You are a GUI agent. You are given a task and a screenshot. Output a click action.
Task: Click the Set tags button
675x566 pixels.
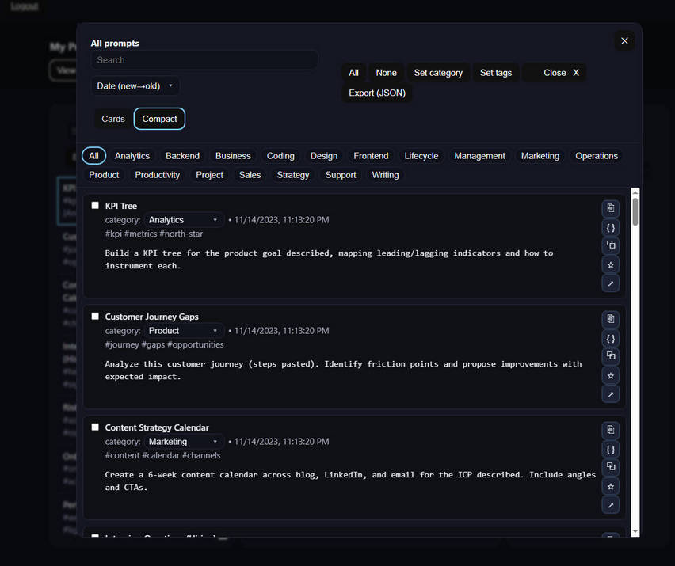pyautogui.click(x=496, y=73)
